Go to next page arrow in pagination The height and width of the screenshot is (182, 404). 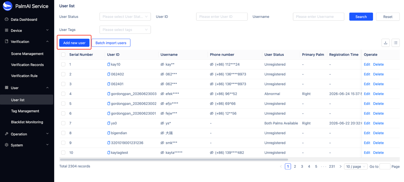[x=341, y=167]
